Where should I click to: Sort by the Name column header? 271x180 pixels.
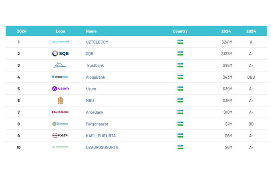point(91,31)
